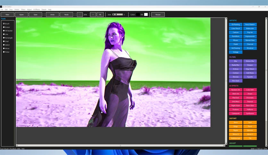Apply the Kaleidoscope distort effect
Screen dimensions: 268x155
coord(236,138)
